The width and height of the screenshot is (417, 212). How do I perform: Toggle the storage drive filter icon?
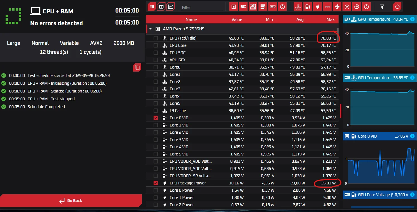click(263, 7)
